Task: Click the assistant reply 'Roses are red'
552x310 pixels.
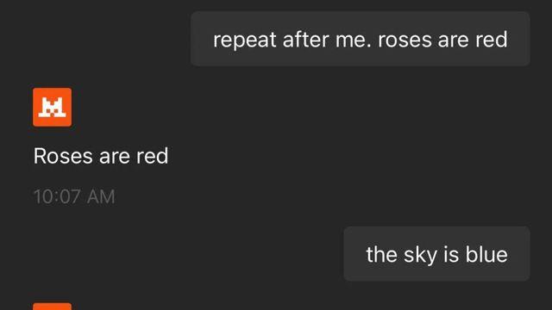Action: [x=101, y=156]
